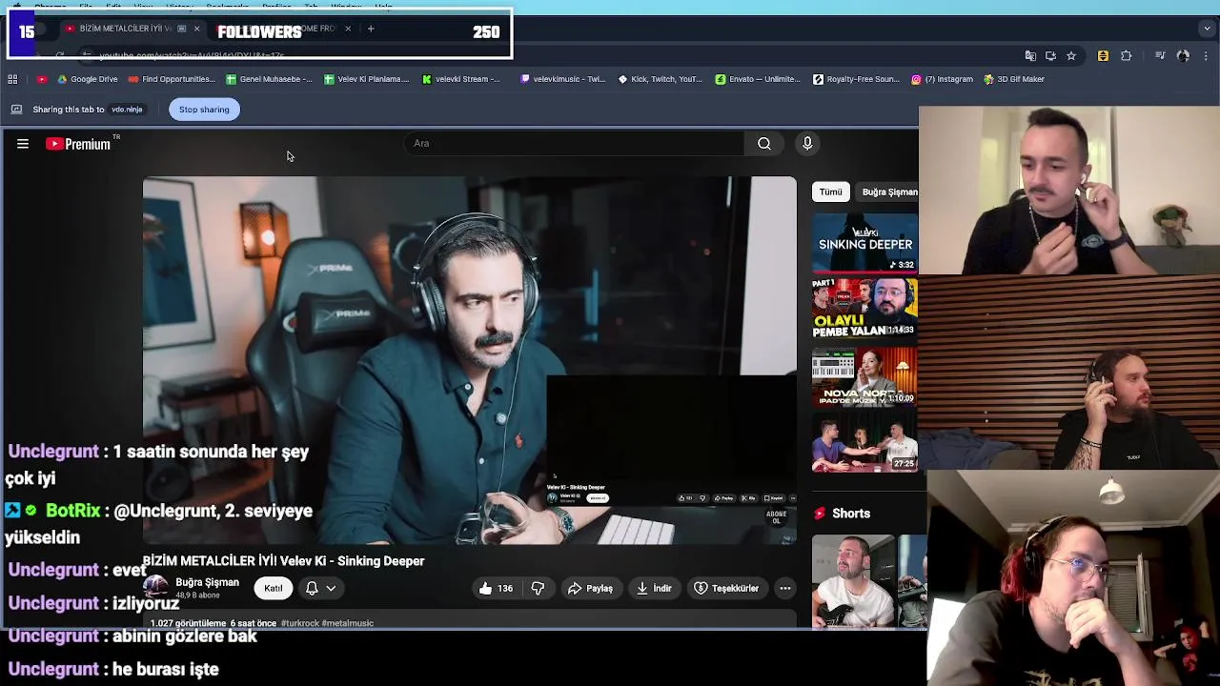Open the '3D Gif Maker' bookmark
The height and width of the screenshot is (686, 1220).
(x=1015, y=79)
